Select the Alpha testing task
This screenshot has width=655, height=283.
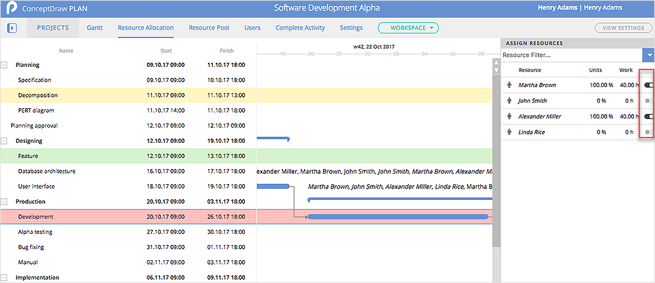click(35, 232)
